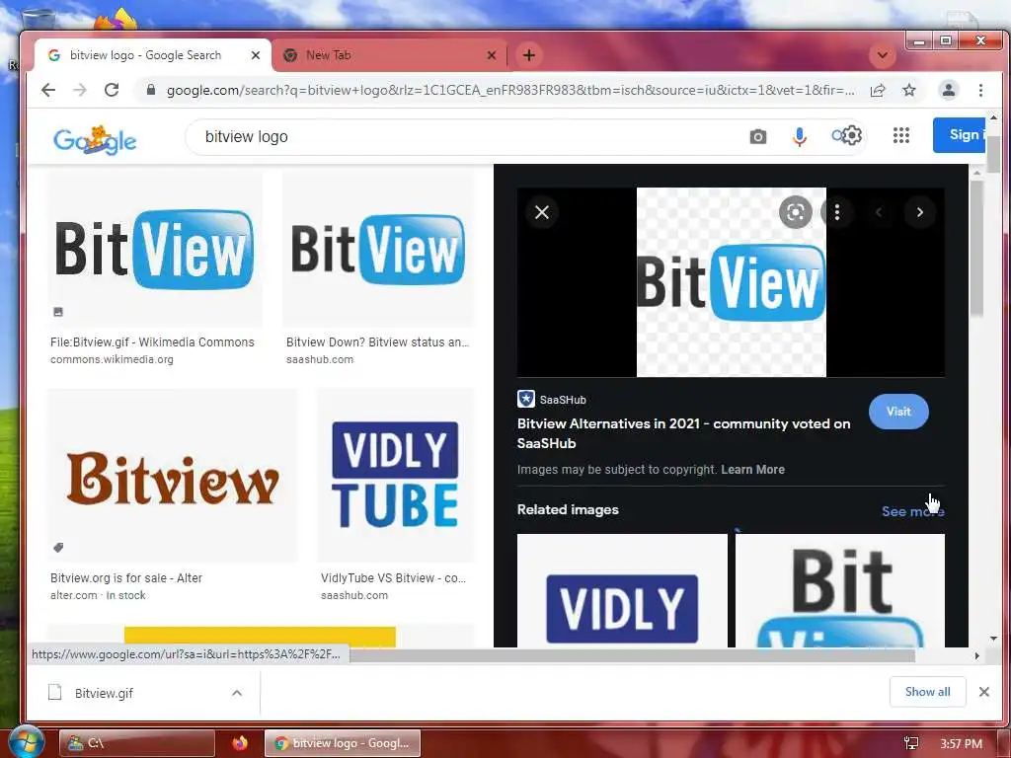1011x758 pixels.
Task: Click the licensable tag badge on Bitview.org image
Action: 58,548
